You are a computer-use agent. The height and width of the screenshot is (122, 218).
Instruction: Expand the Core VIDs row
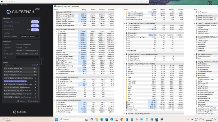point(57,31)
